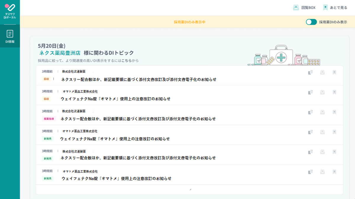The width and height of the screenshot is (355, 199).
Task: Bookmark the 服薬指導 ネクスリー row
Action: pyautogui.click(x=334, y=112)
